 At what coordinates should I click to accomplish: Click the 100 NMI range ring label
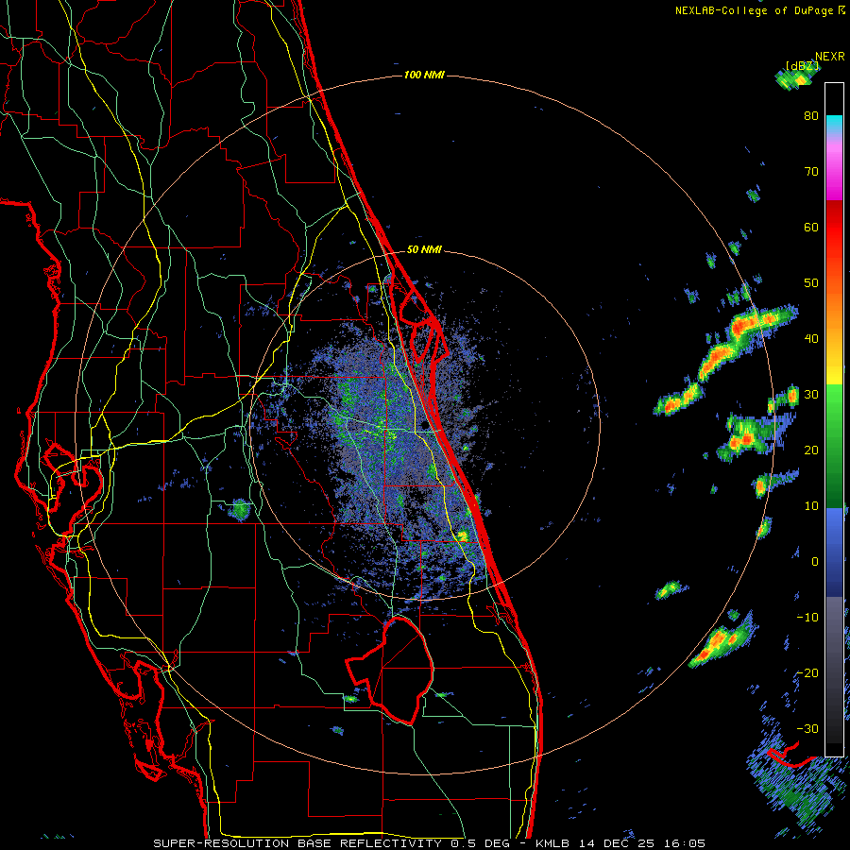click(424, 75)
